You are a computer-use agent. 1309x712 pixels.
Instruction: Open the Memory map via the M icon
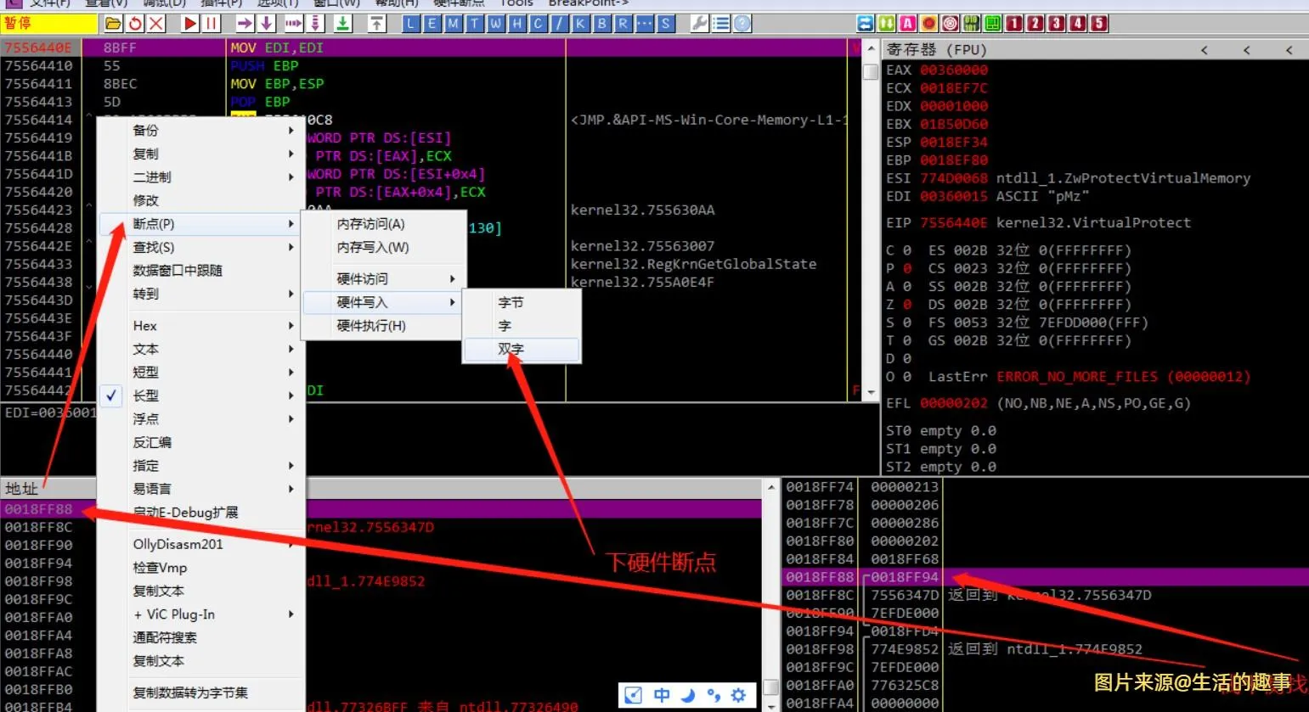tap(454, 24)
